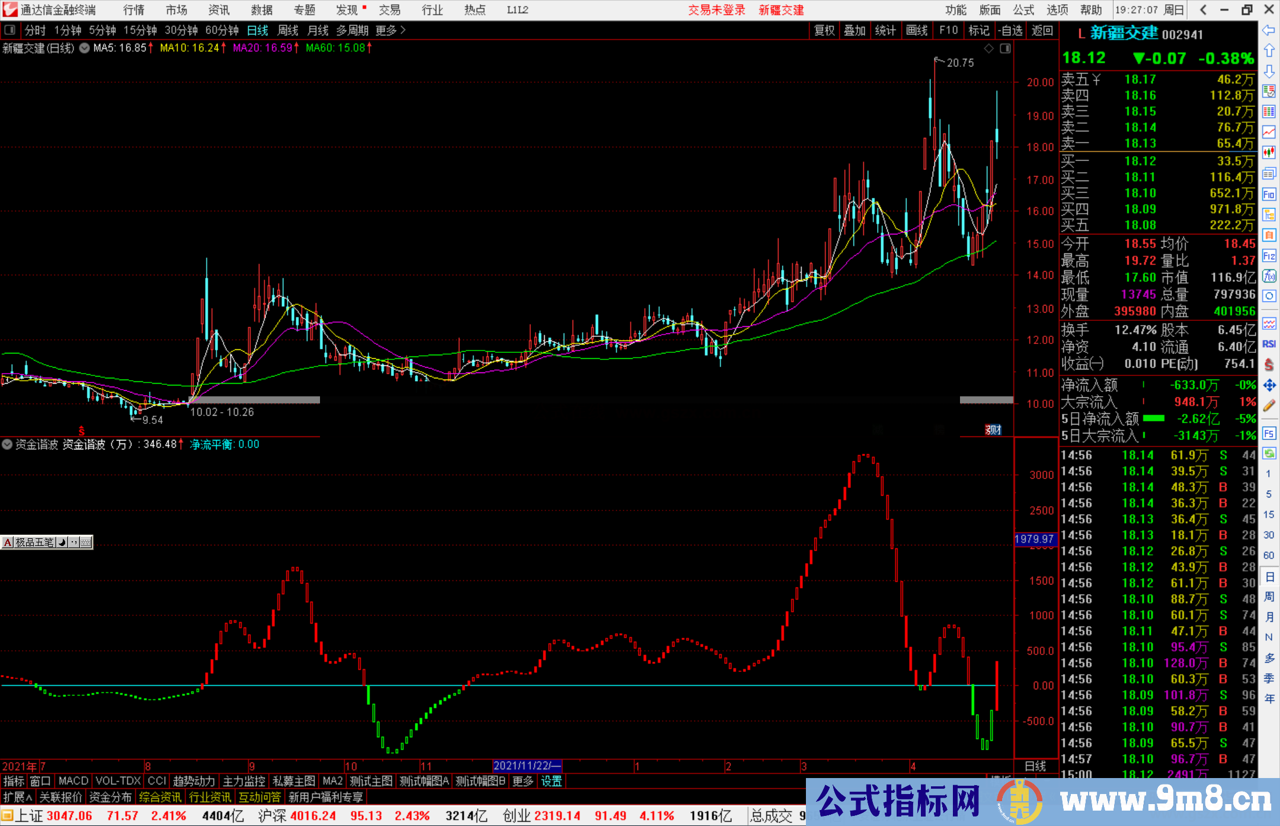Open the 资讯 menu in menu bar
Viewport: 1280px width, 826px height.
(x=217, y=9)
